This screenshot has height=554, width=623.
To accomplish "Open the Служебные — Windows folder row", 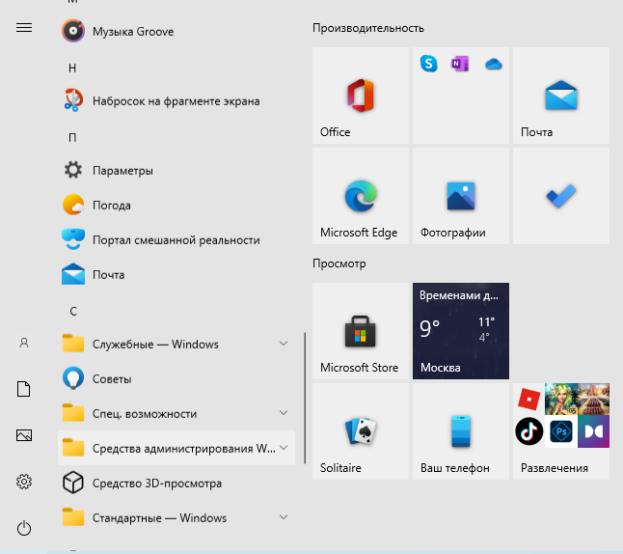I will click(x=176, y=344).
